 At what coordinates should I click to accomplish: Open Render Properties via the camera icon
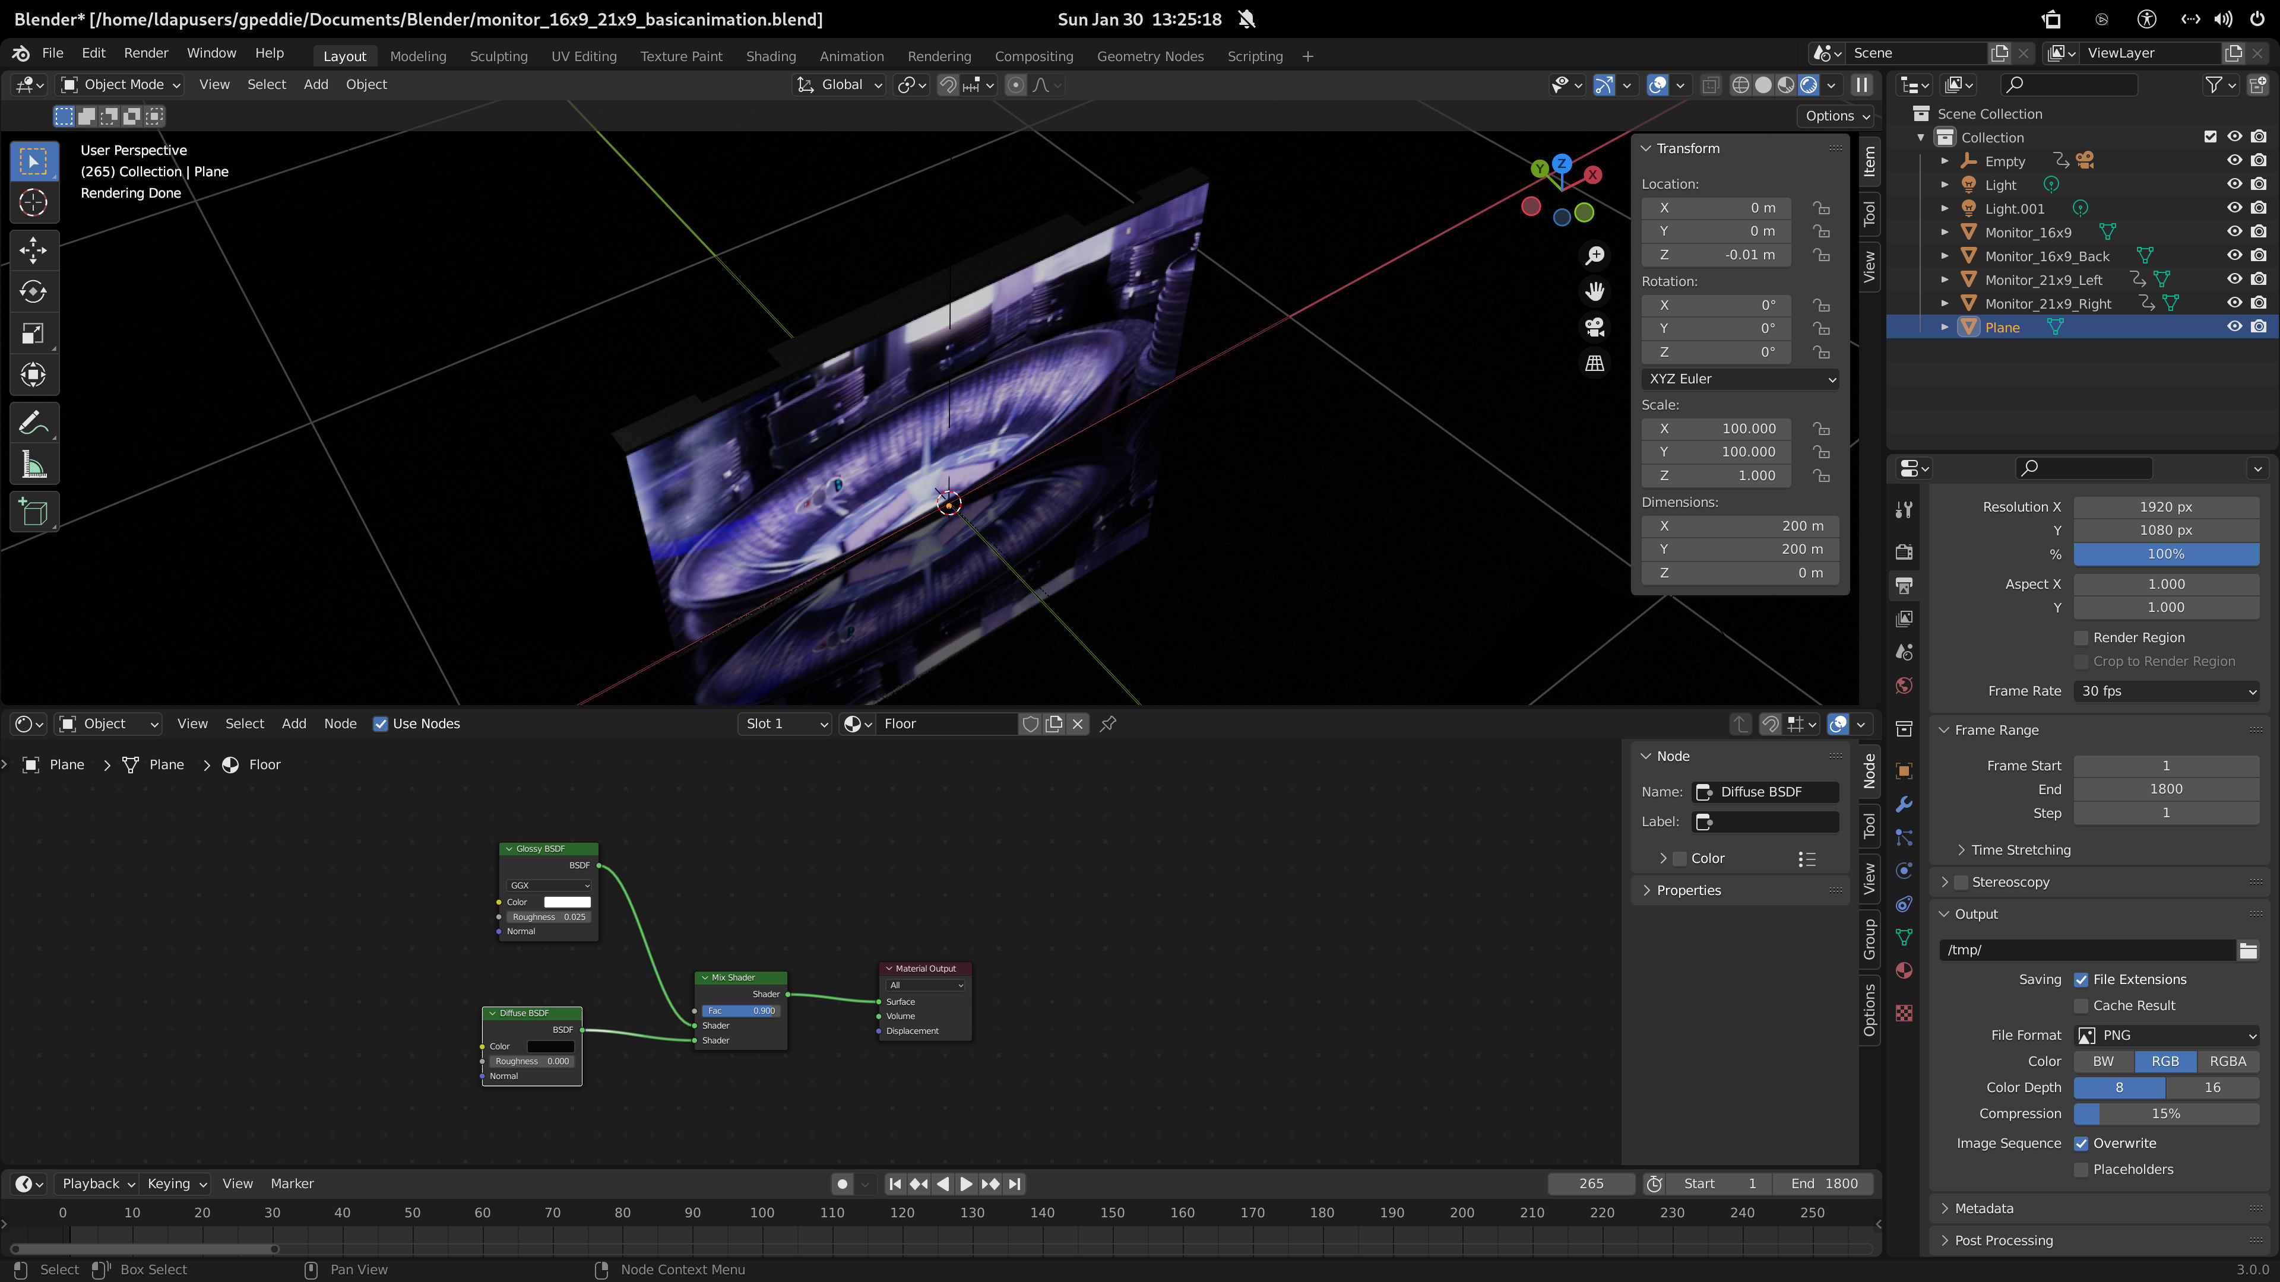click(1903, 551)
